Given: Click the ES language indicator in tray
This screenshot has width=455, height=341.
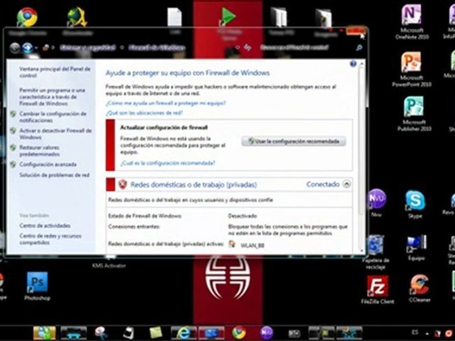Looking at the screenshot, I should (x=415, y=332).
